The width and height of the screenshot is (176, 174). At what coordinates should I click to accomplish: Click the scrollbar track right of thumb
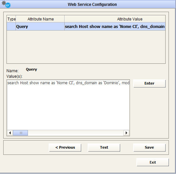pos(76,133)
